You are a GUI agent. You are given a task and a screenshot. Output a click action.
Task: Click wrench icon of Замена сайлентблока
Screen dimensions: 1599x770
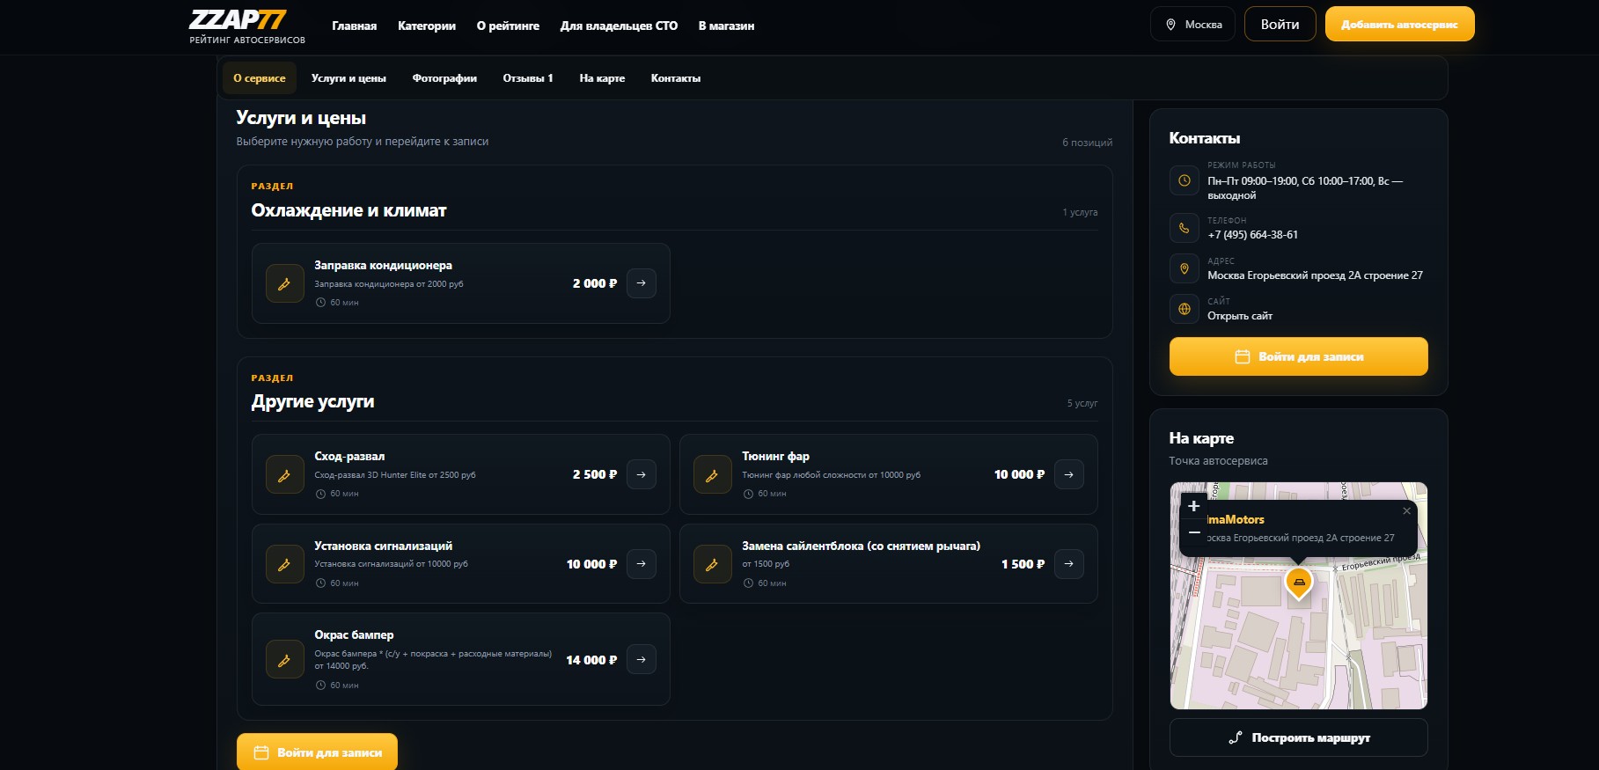[713, 564]
